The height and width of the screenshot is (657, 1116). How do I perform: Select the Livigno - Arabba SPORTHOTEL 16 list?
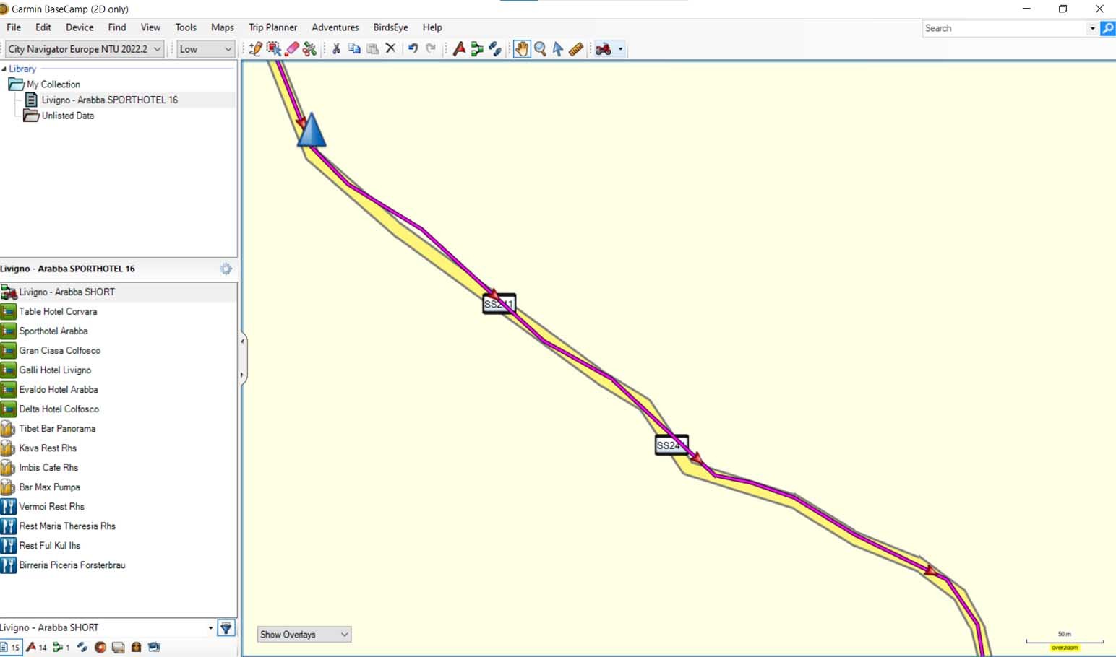click(x=109, y=100)
